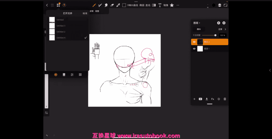
Task: Open the Fx layer effects
Action: coord(212,99)
